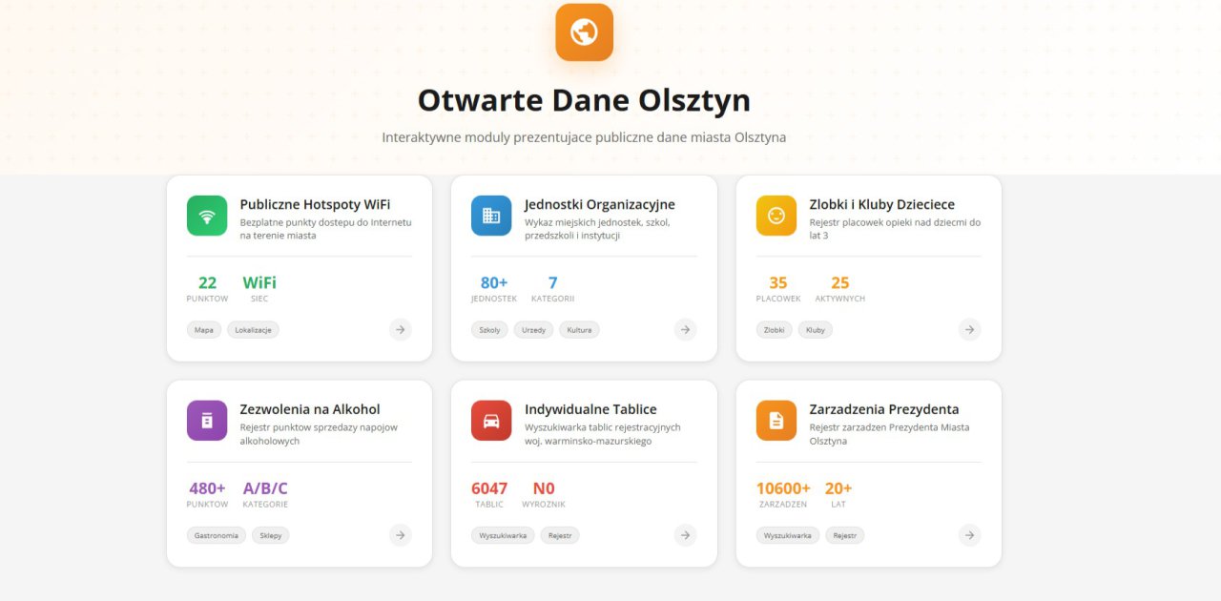Open the Publiczne Hotspoty WiFi arrow button
The height and width of the screenshot is (601, 1221).
(401, 330)
